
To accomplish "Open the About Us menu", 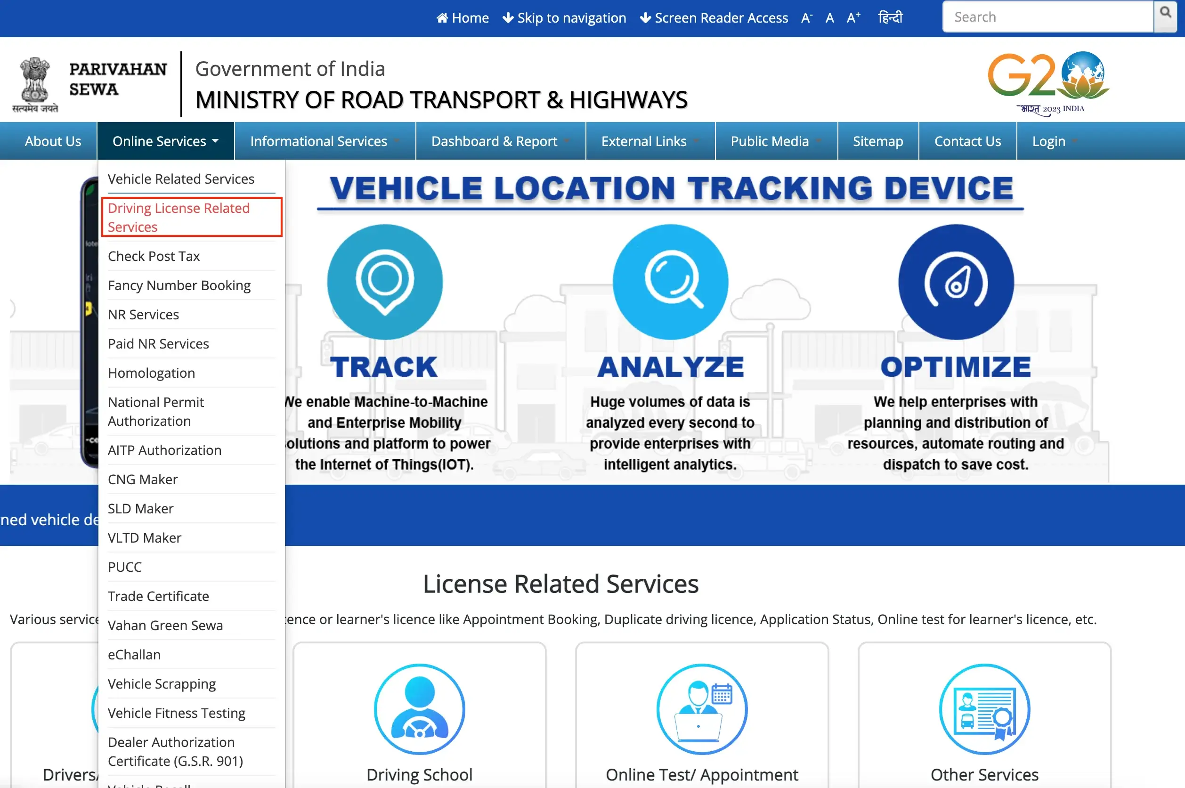I will [x=53, y=141].
